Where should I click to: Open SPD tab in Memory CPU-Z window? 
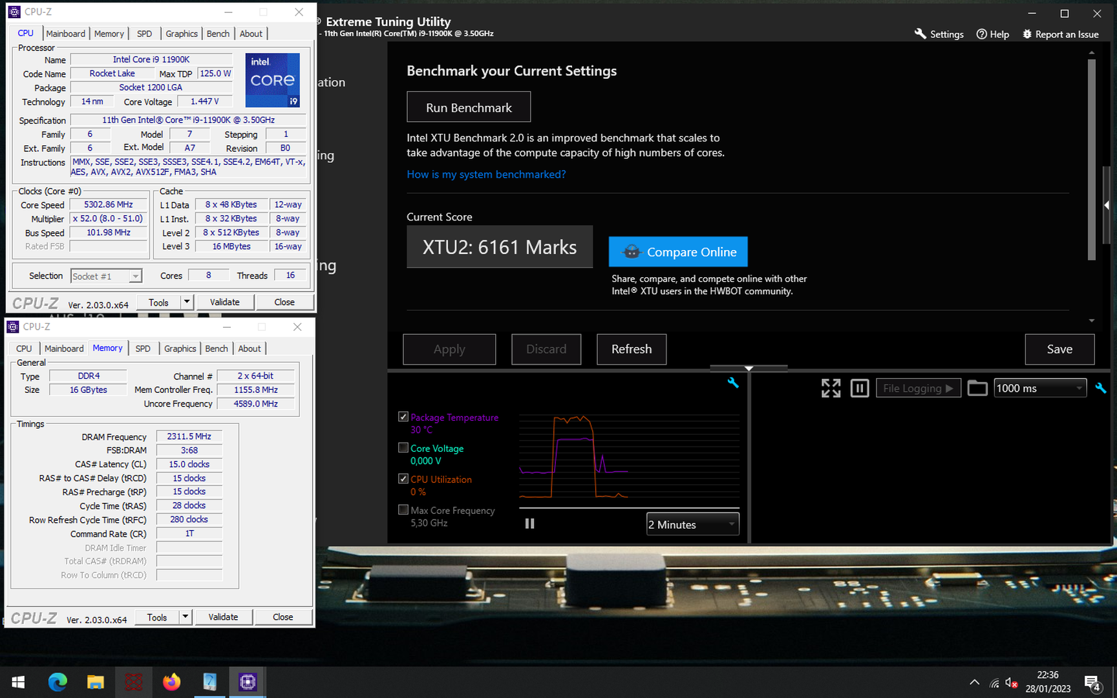pyautogui.click(x=143, y=348)
